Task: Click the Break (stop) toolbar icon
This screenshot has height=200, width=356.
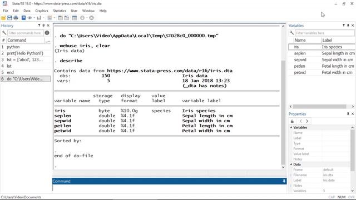Action: click(x=91, y=18)
